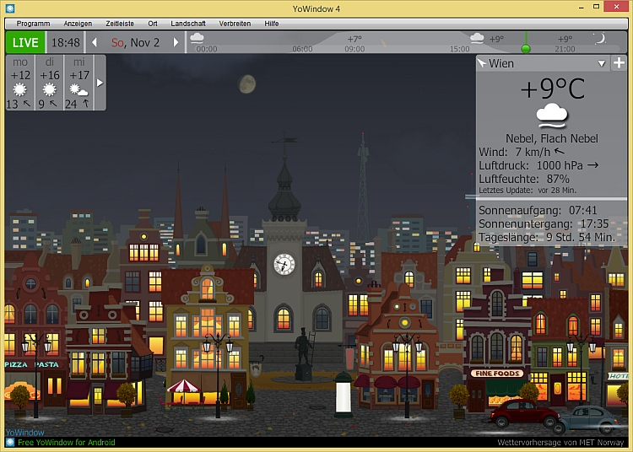Select the Tuesday (di) +16 forecast
The width and height of the screenshot is (633, 452).
[49, 83]
